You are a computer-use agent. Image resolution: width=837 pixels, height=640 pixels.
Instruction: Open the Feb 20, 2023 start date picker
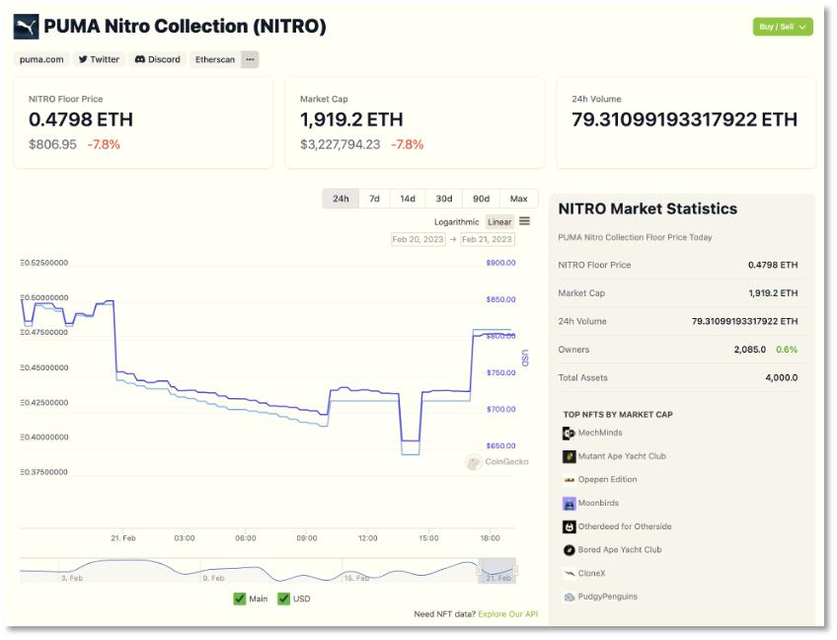(x=418, y=240)
